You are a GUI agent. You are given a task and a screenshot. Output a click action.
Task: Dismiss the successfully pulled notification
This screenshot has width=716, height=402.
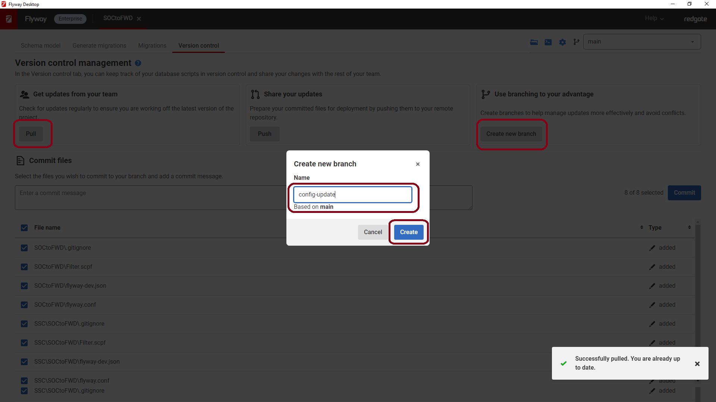pos(697,364)
